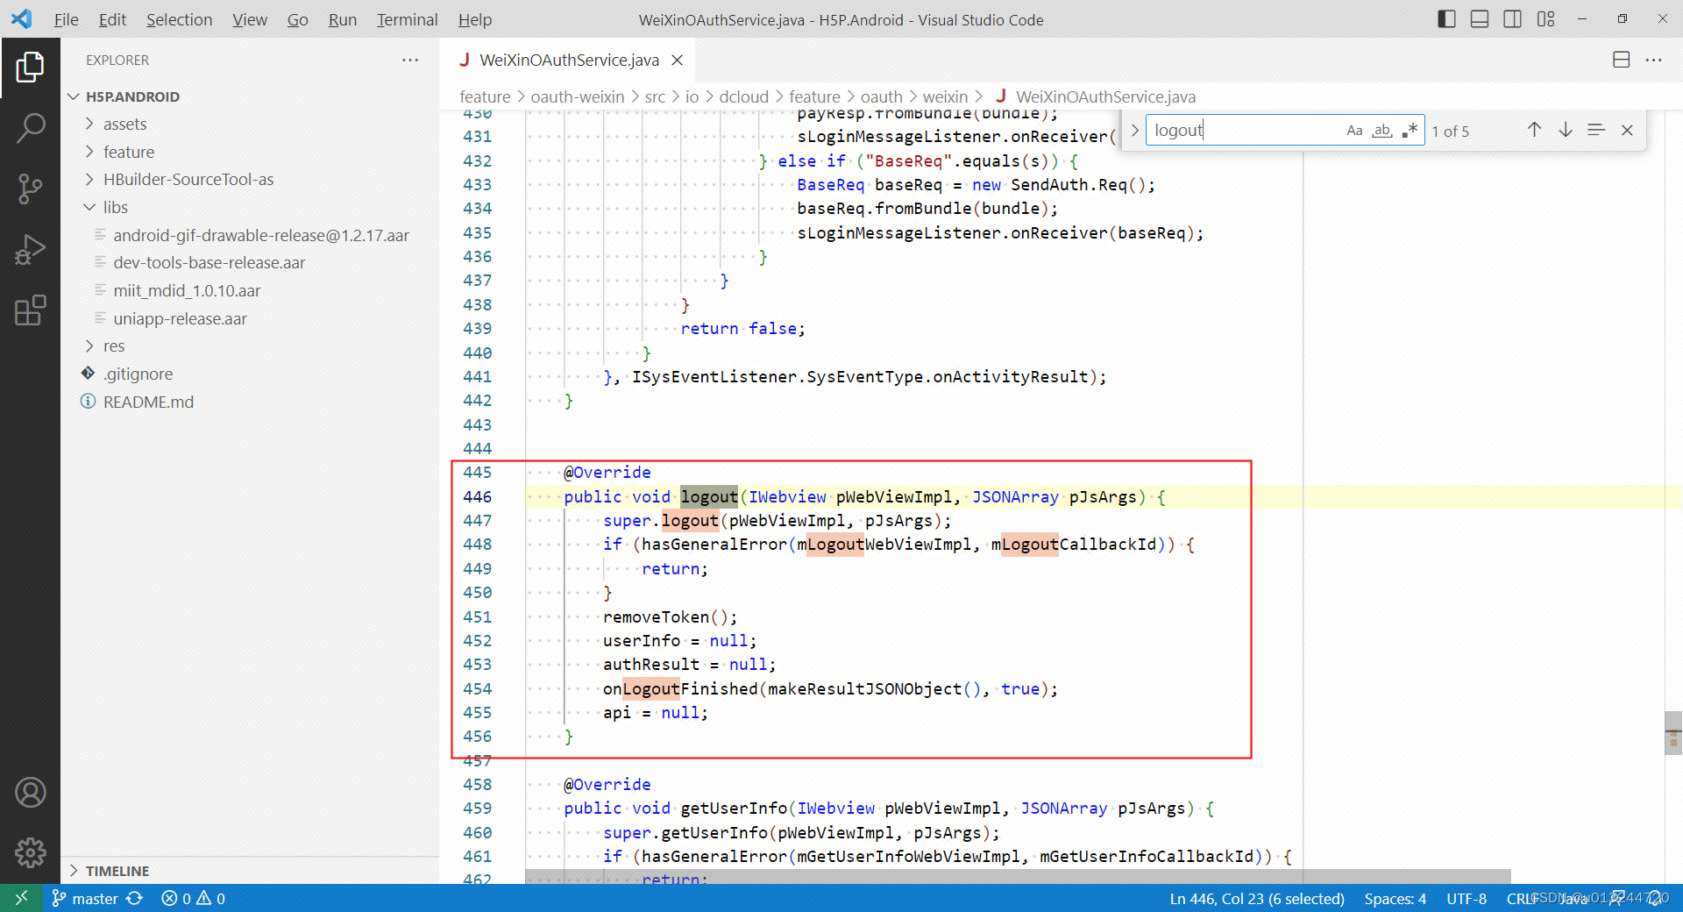The width and height of the screenshot is (1683, 912).
Task: Click oauth-weixin in the breadcrumb
Action: coord(578,96)
